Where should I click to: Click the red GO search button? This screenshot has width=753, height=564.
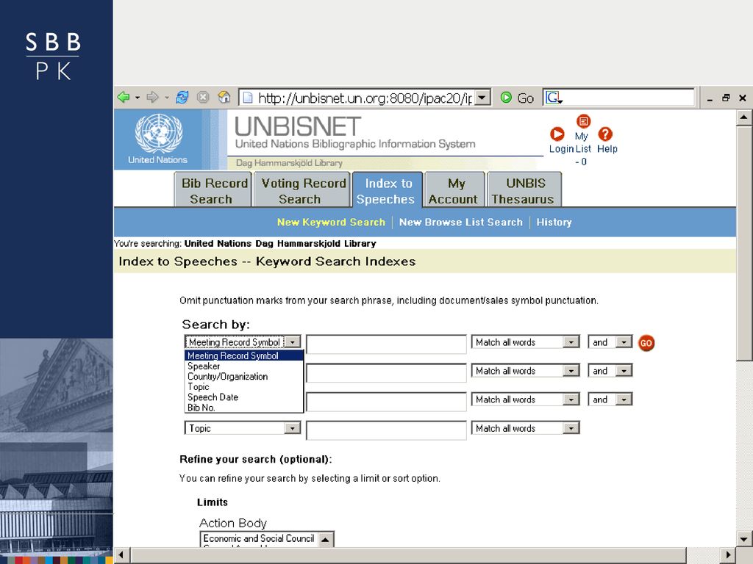click(x=646, y=343)
